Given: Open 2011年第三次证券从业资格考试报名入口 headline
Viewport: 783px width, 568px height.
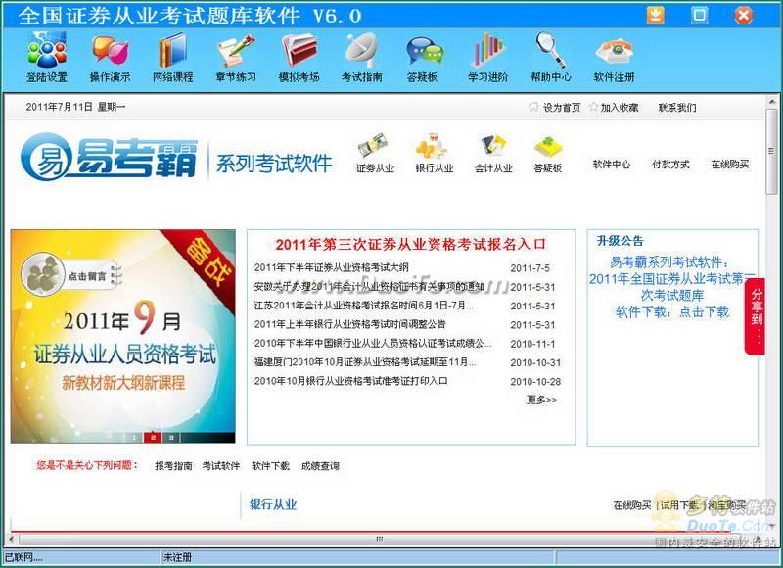Looking at the screenshot, I should coord(410,244).
